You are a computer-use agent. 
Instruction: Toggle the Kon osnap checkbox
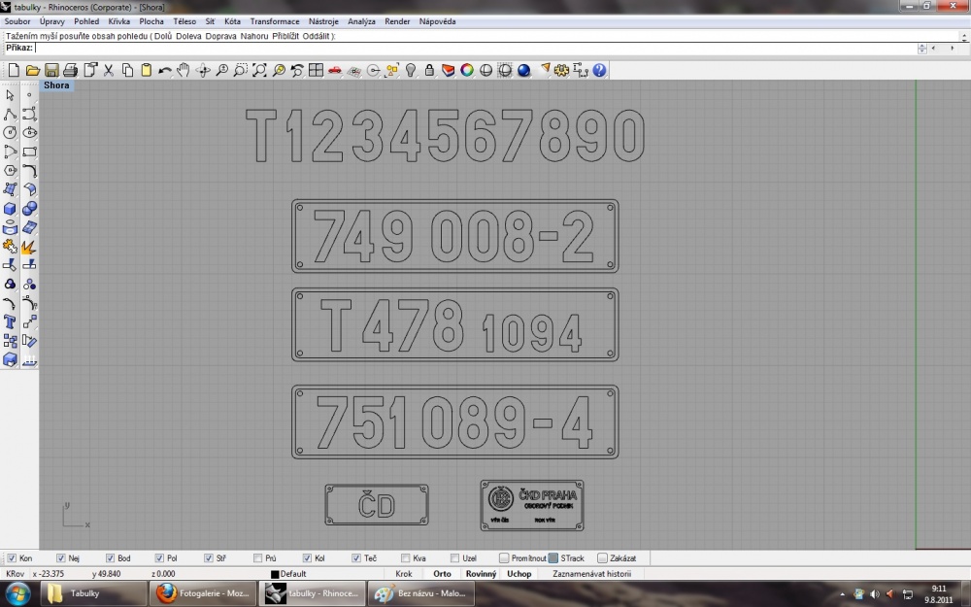click(12, 558)
